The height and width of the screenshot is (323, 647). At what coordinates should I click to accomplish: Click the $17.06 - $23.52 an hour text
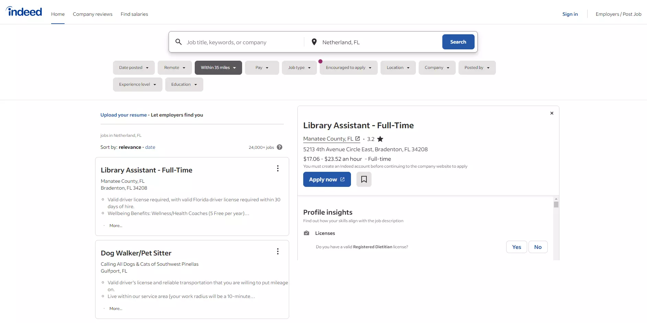tap(332, 159)
